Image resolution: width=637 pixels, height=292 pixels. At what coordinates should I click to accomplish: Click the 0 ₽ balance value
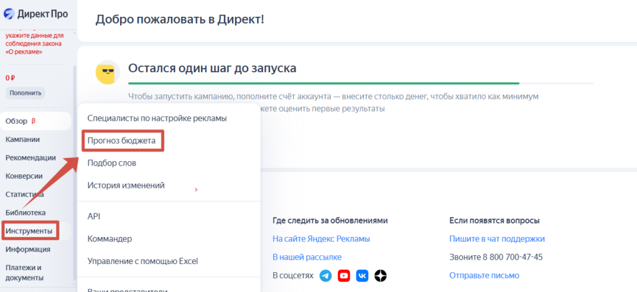click(11, 78)
